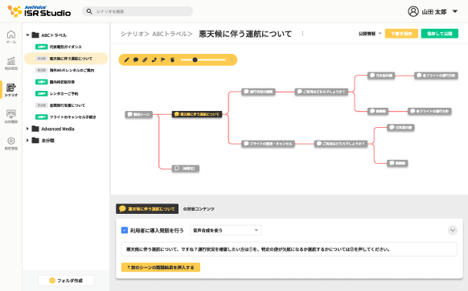
Task: Open the 公開情報 dropdown
Action: (x=370, y=34)
